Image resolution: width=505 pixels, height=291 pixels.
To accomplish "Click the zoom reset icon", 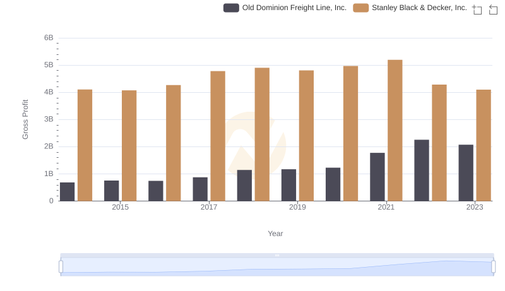I will click(493, 9).
